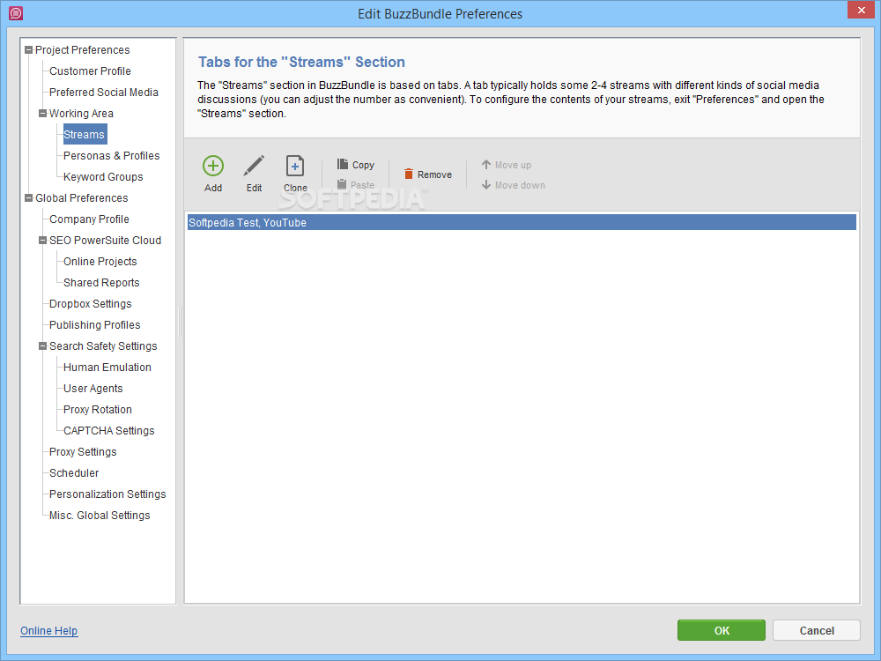Click the BuzzBundle app icon in title bar

pyautogui.click(x=16, y=13)
